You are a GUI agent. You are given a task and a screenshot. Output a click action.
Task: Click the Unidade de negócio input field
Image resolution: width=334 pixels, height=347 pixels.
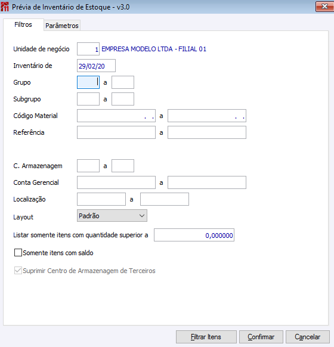coord(88,49)
